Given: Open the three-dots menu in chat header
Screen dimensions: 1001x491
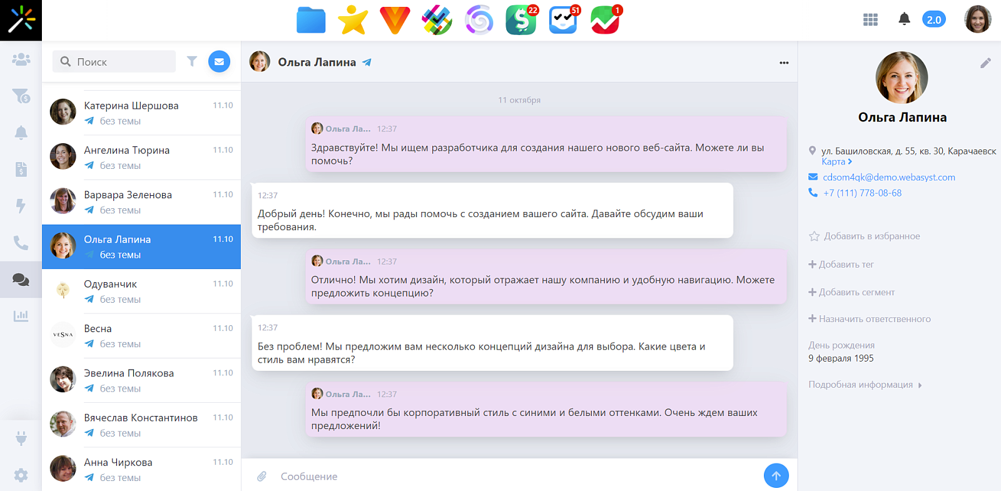Looking at the screenshot, I should pyautogui.click(x=784, y=63).
